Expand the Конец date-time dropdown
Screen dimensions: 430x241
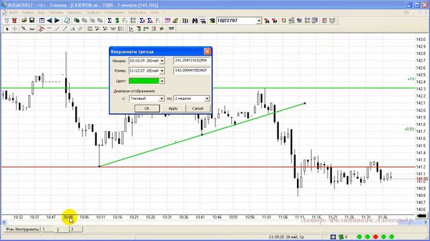pos(162,71)
